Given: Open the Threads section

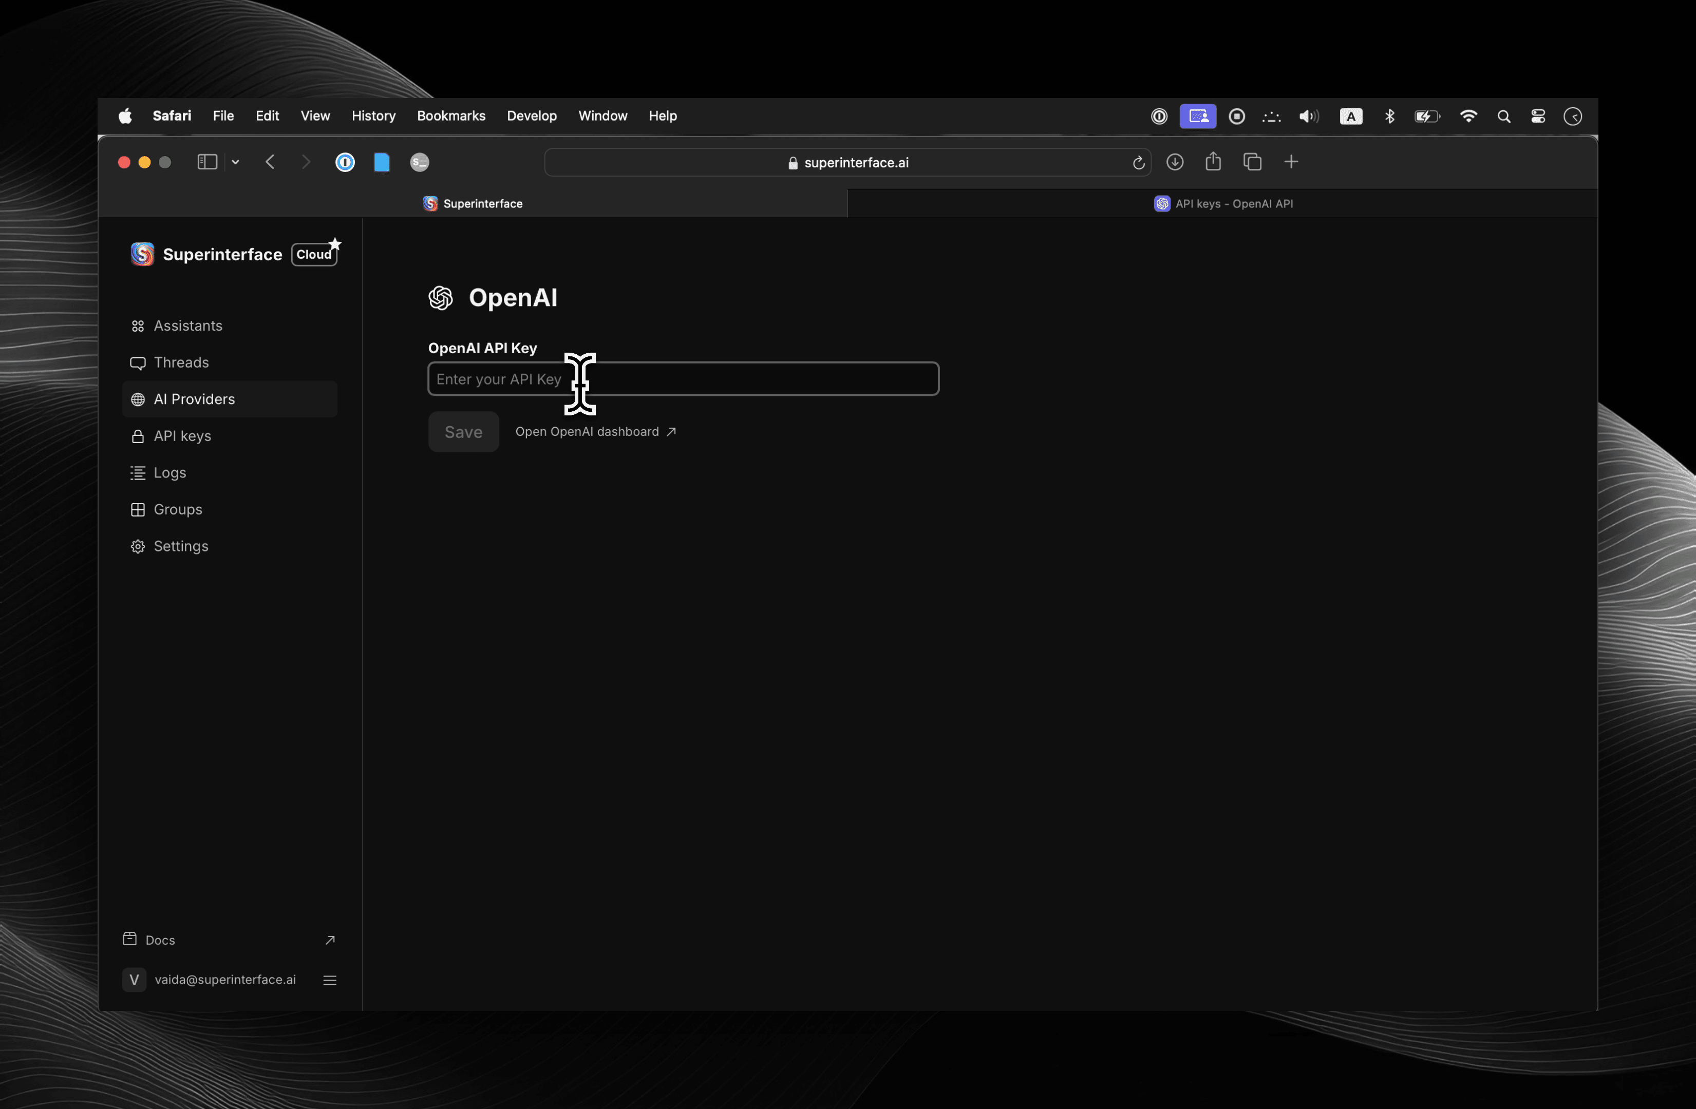Looking at the screenshot, I should (x=182, y=362).
